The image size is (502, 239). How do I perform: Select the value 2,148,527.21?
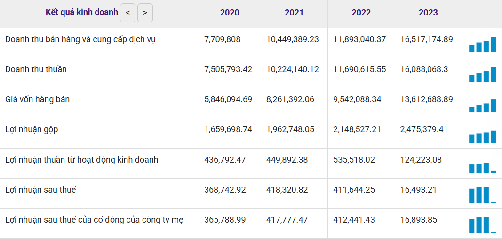(x=357, y=129)
